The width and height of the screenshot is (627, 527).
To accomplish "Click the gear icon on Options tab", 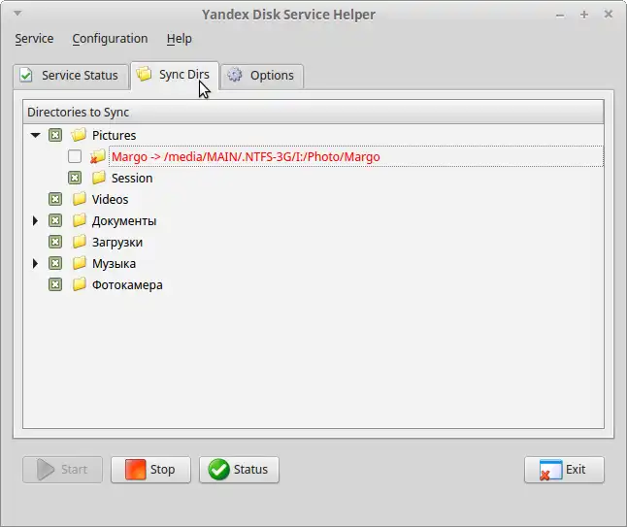I will 235,75.
